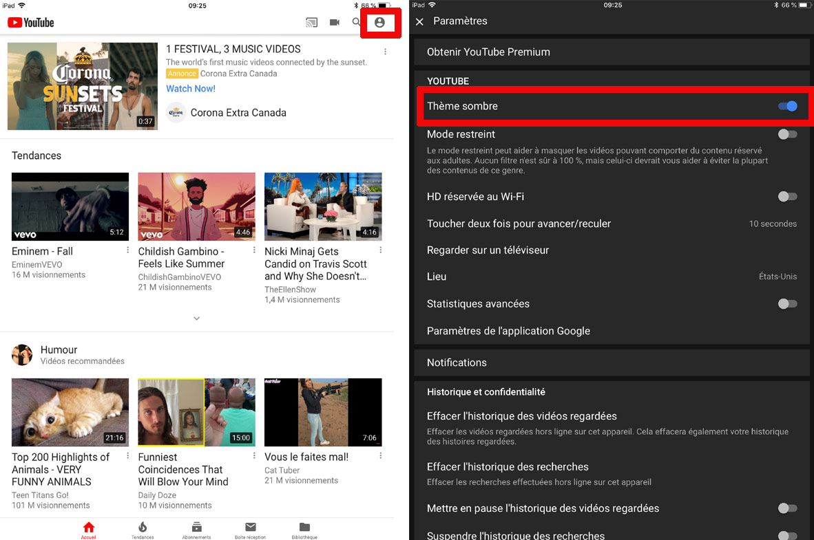The width and height of the screenshot is (814, 540).
Task: Toggle Suspendre l'historique des recherches
Action: pos(787,534)
